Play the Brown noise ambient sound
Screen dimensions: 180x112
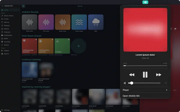[x=63, y=22]
